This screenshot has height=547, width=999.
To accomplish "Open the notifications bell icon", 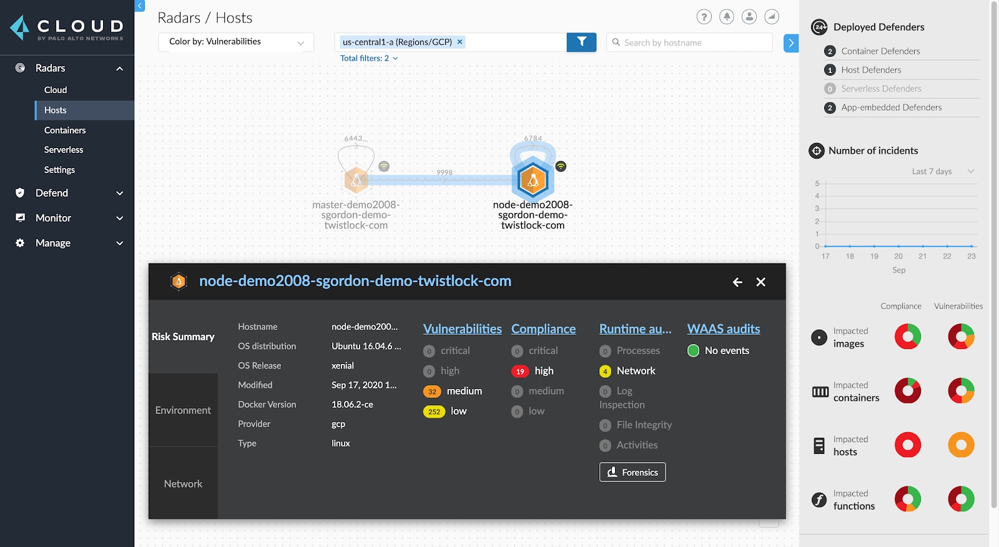I will tap(727, 17).
